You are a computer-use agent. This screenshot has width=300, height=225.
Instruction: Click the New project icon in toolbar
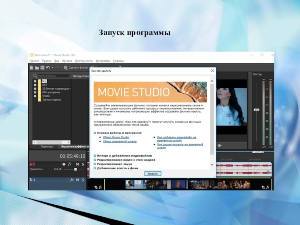(x=32, y=68)
